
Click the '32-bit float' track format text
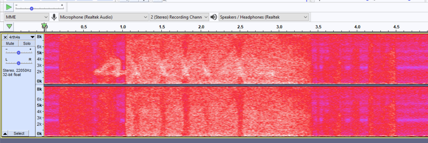(x=12, y=75)
